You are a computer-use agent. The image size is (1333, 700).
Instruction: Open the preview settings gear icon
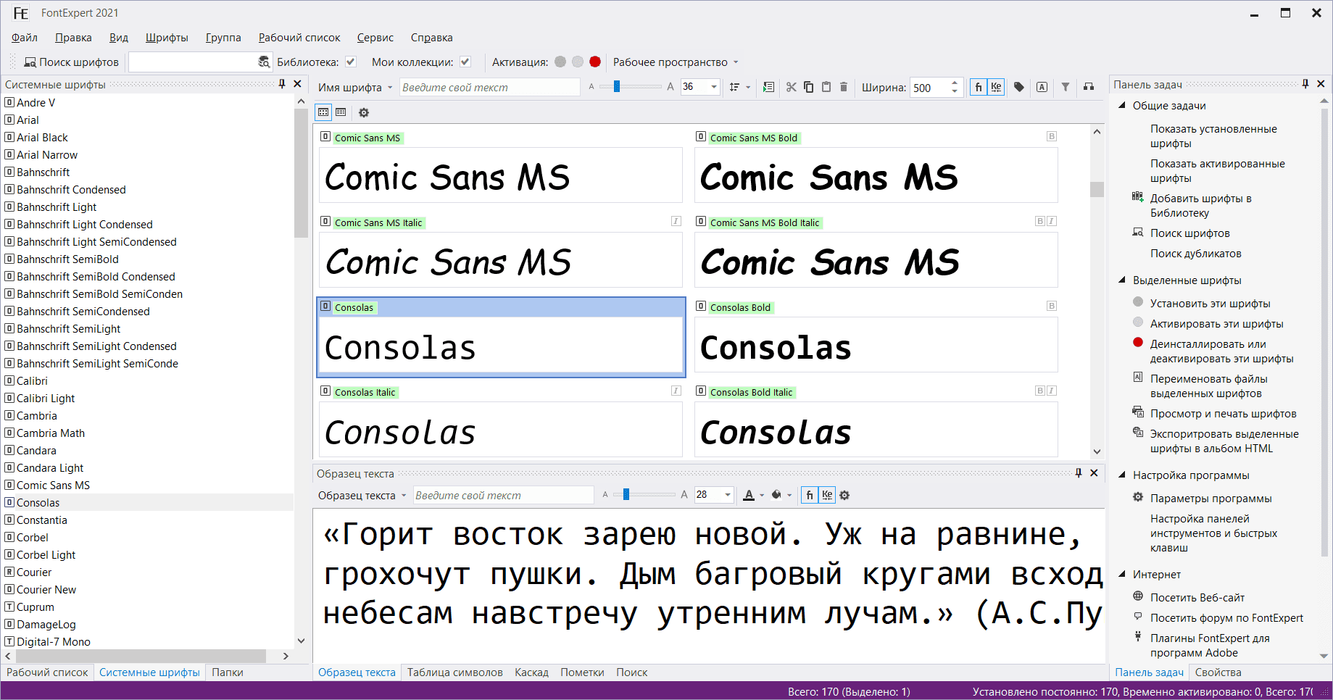coord(364,112)
